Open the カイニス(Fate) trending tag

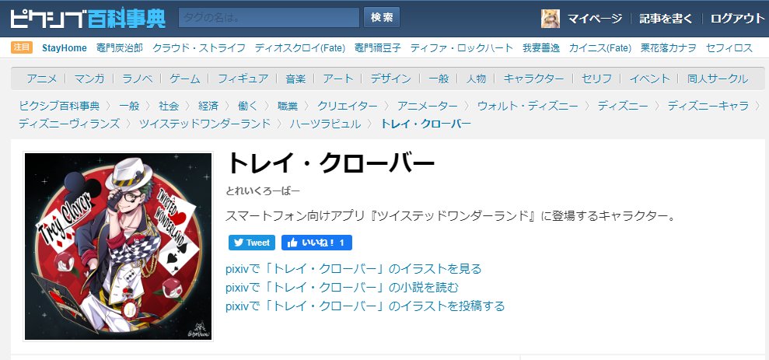599,48
